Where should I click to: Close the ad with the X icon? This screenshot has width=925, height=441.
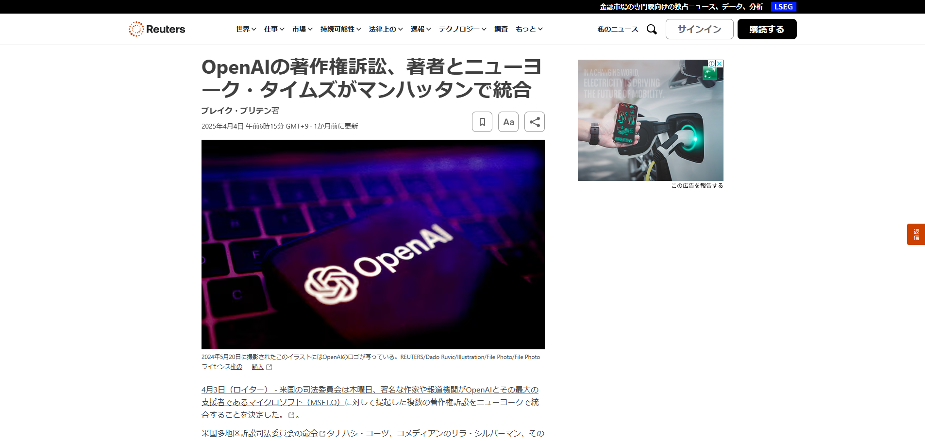click(x=720, y=64)
